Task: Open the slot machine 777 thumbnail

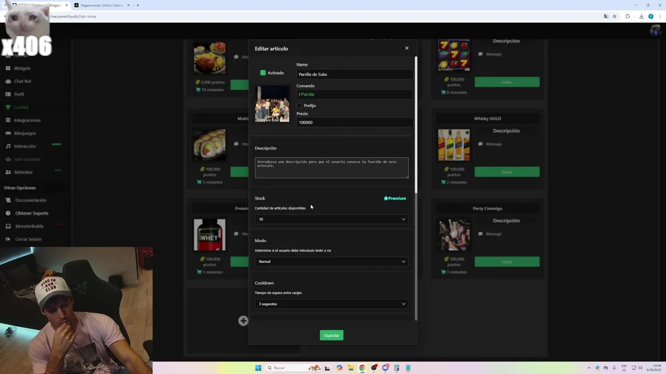Action: [x=454, y=55]
